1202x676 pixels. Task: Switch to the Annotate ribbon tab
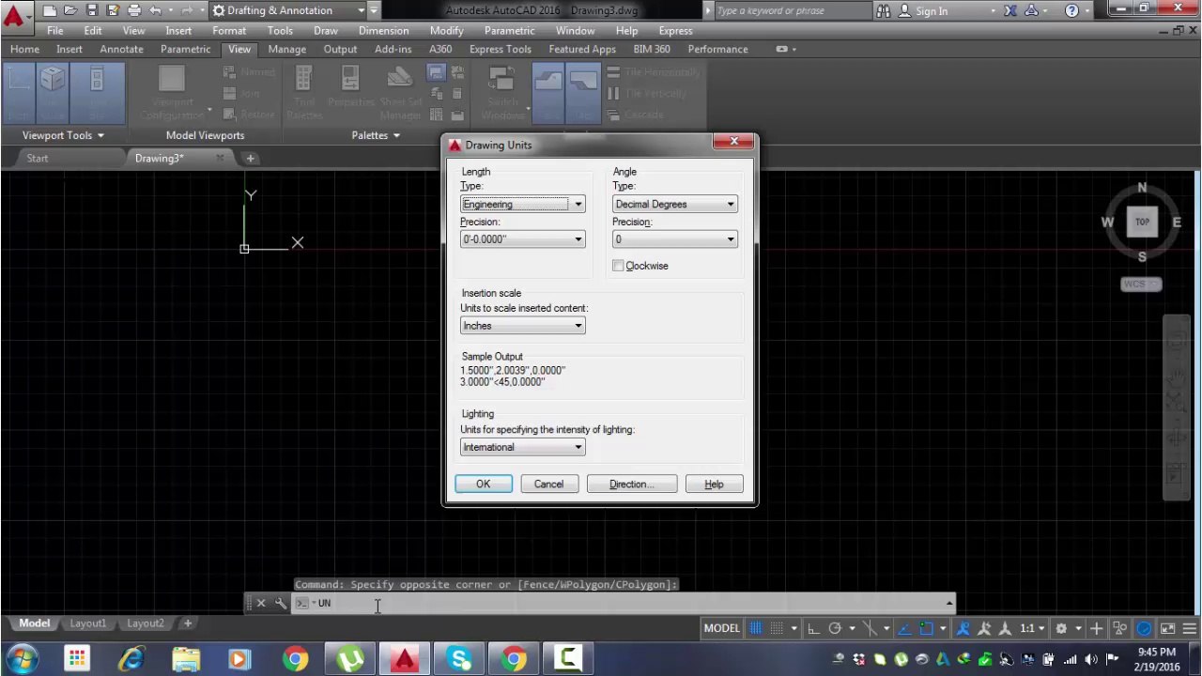coord(122,49)
